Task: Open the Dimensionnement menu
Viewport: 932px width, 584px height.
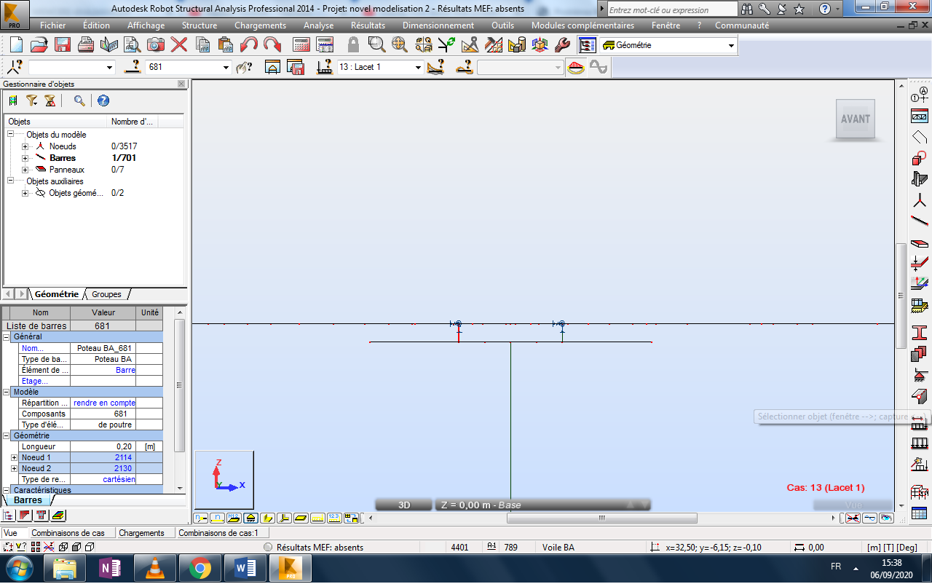Action: coord(438,25)
